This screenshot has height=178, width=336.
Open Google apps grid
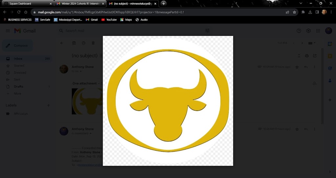(x=318, y=31)
